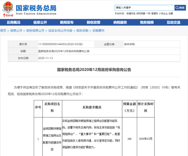Open the 信息公开 nav menu

point(40,22)
